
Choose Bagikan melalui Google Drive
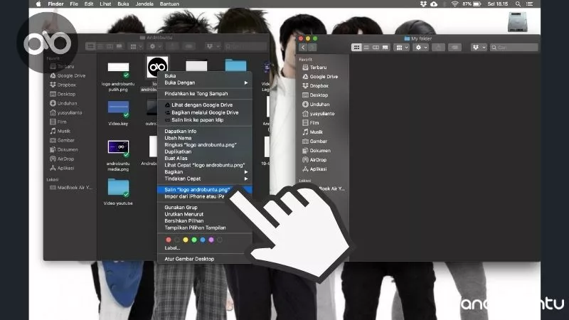click(205, 112)
